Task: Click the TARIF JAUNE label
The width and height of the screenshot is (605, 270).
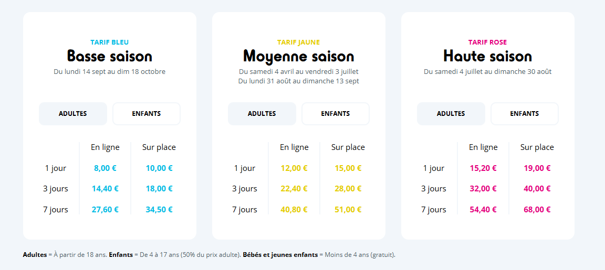Action: (299, 42)
